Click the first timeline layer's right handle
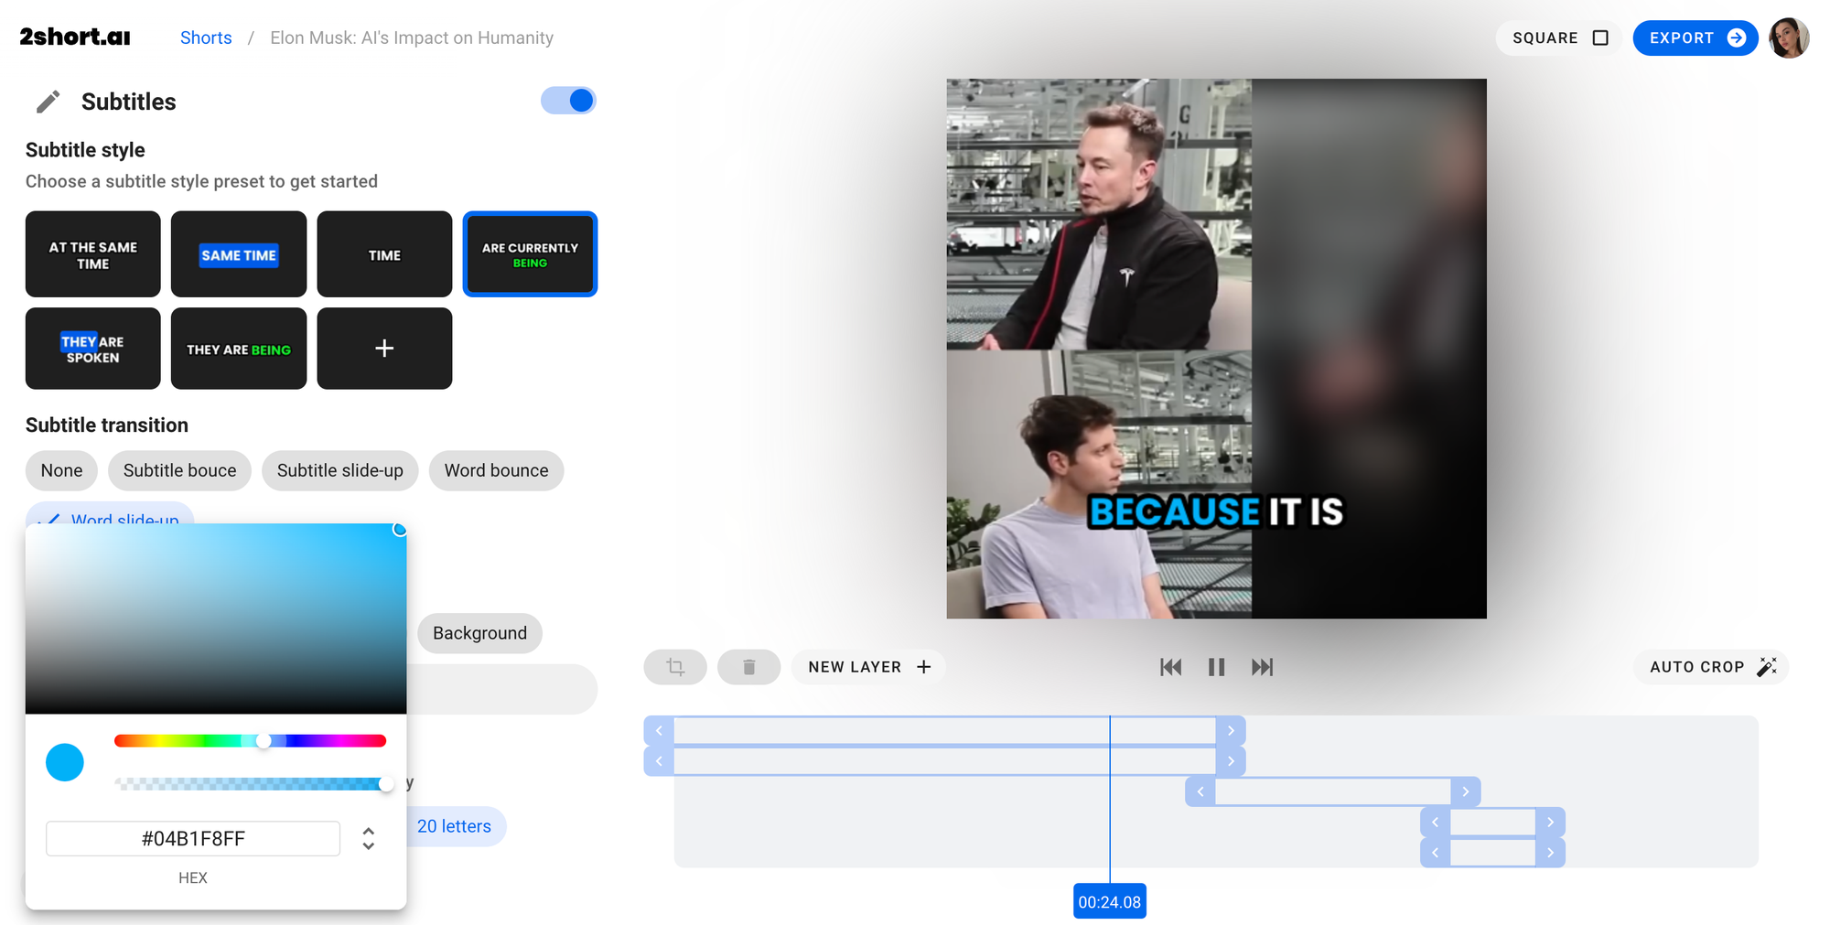The width and height of the screenshot is (1830, 925). click(x=1231, y=730)
